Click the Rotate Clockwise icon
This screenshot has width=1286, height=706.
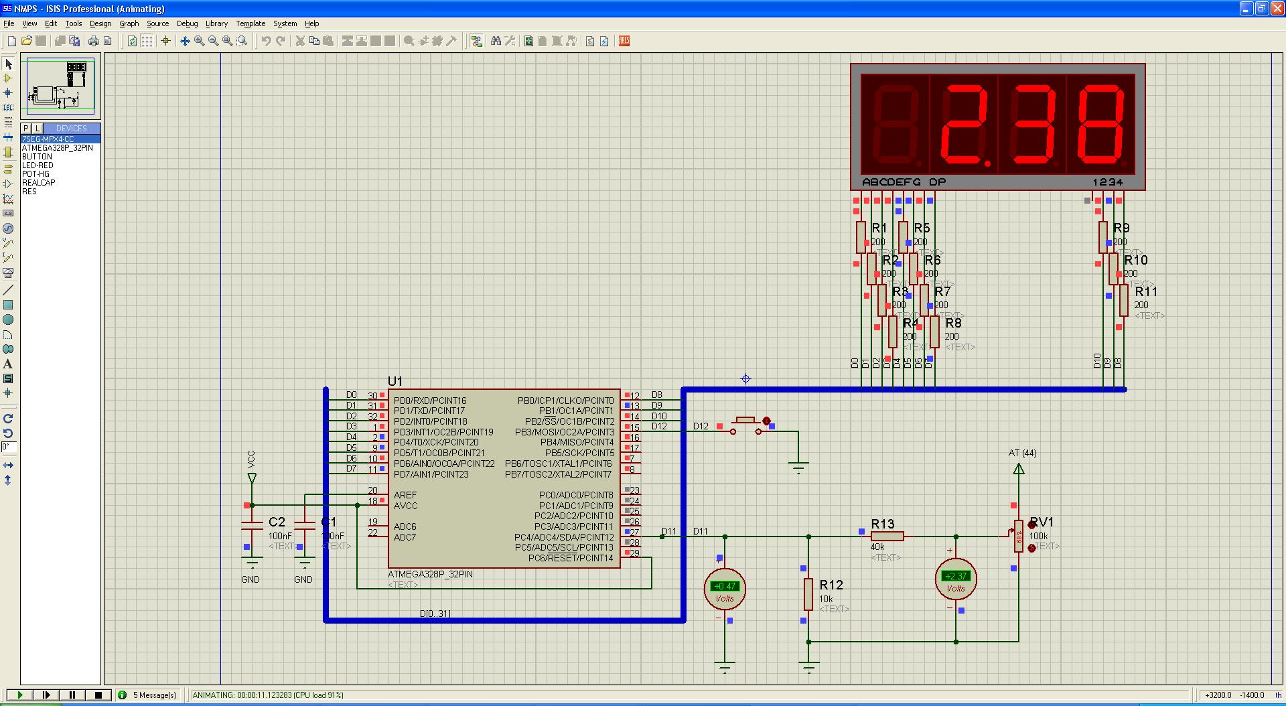point(8,419)
